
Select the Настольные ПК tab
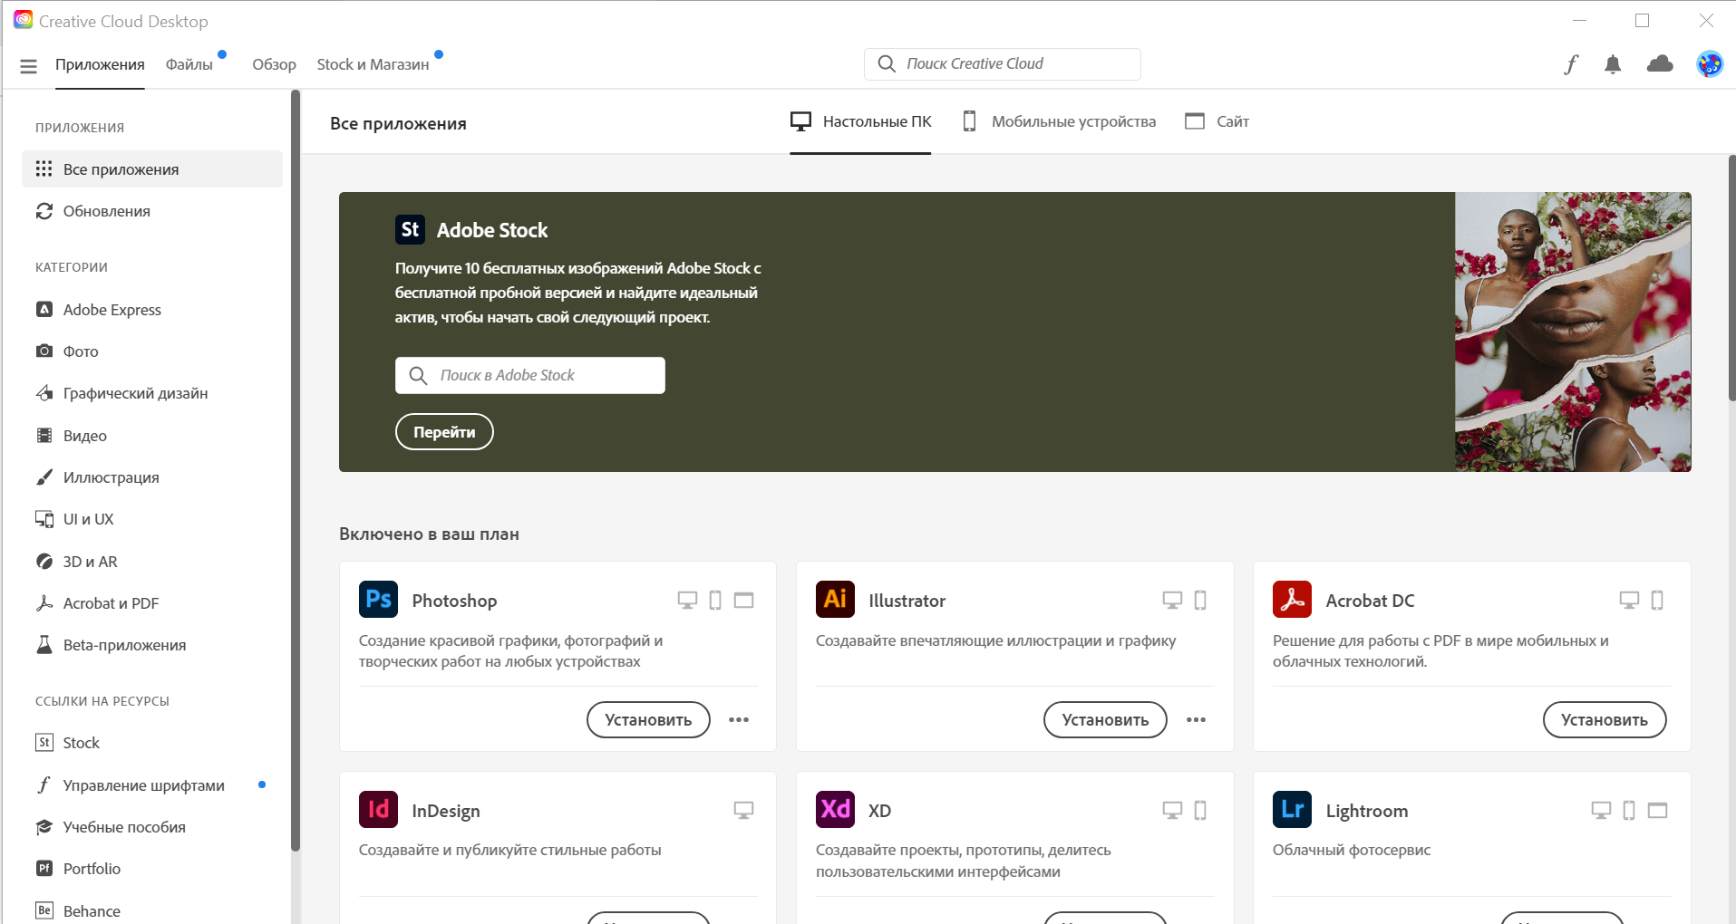click(x=860, y=121)
